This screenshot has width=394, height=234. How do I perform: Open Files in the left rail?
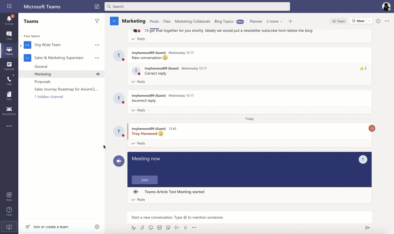coord(9,96)
